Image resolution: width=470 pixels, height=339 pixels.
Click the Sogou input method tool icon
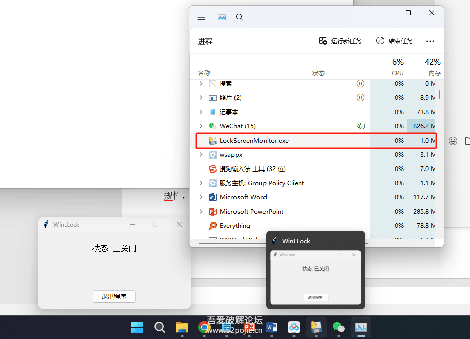point(213,169)
